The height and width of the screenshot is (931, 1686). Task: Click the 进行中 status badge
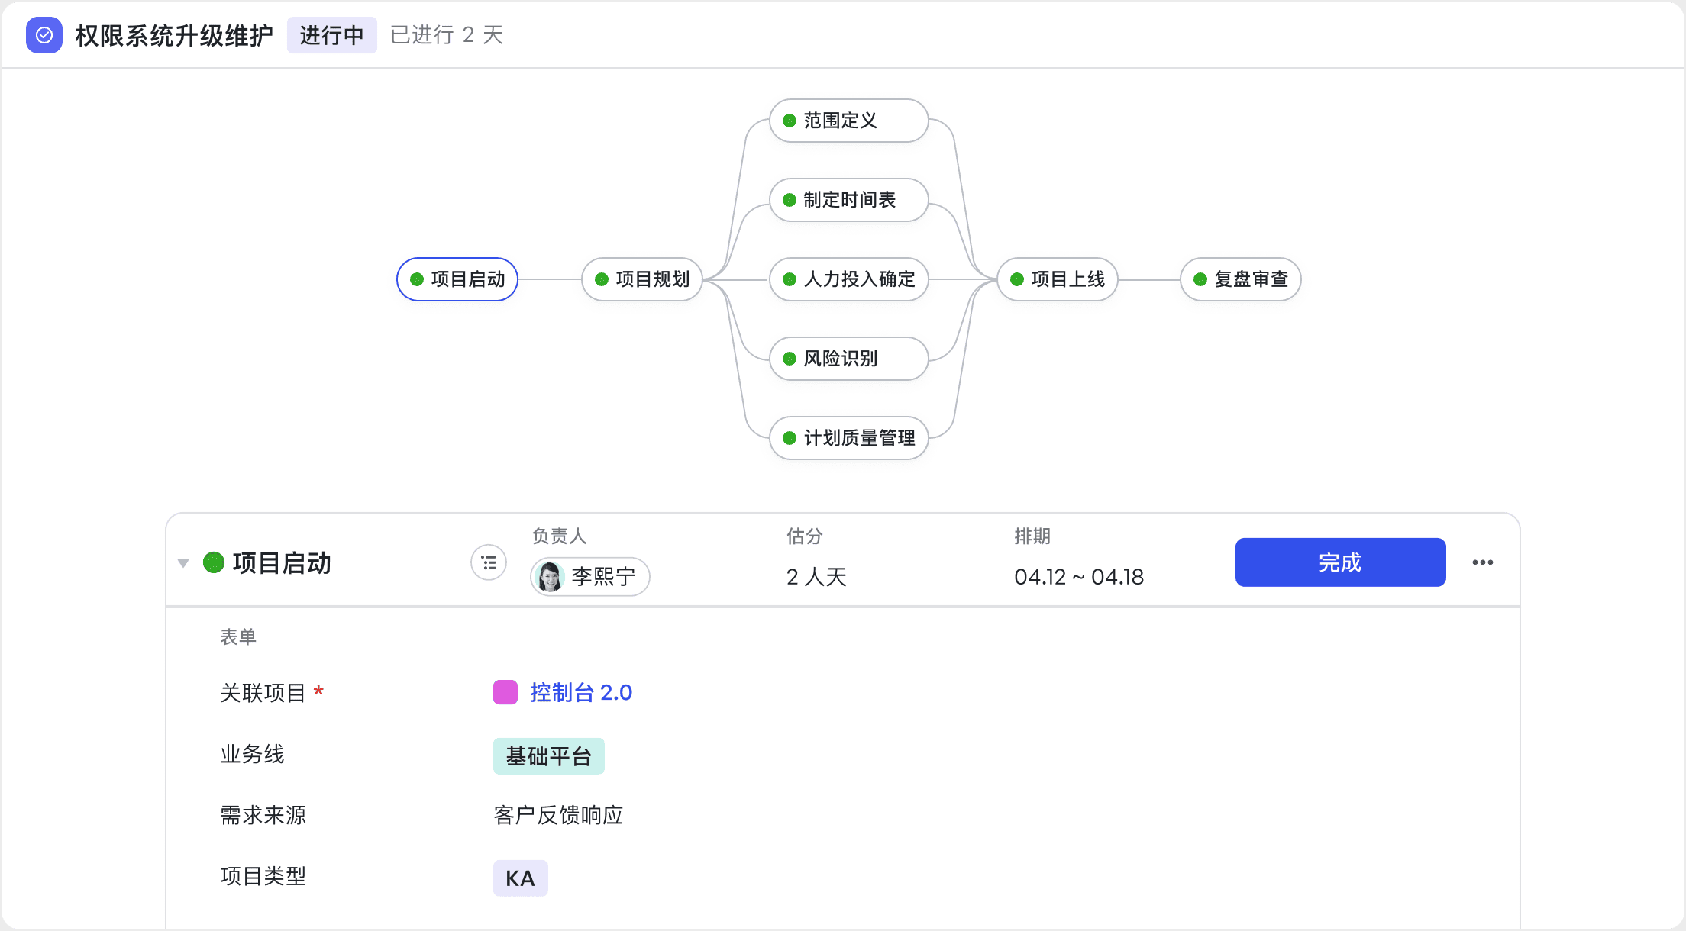pyautogui.click(x=331, y=34)
